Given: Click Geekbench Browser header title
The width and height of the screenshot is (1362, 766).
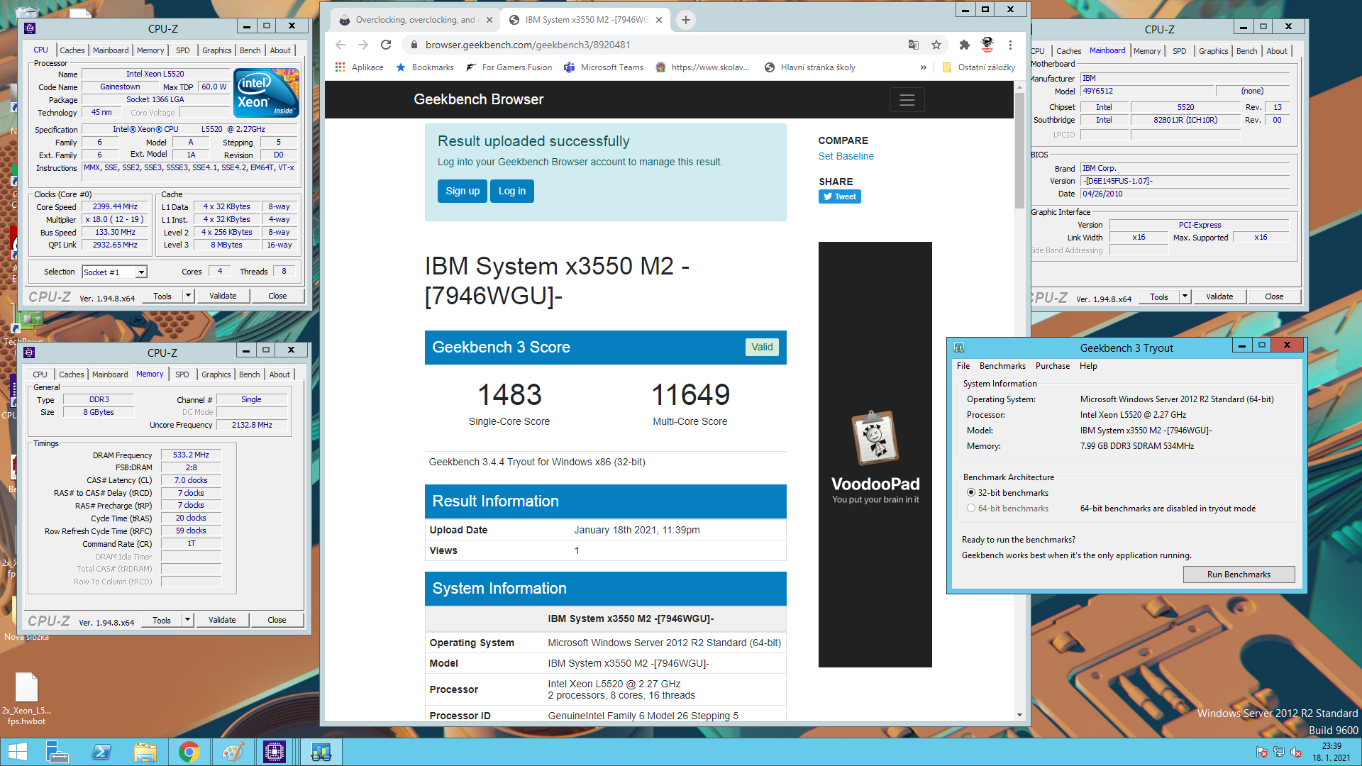Looking at the screenshot, I should click(x=478, y=100).
